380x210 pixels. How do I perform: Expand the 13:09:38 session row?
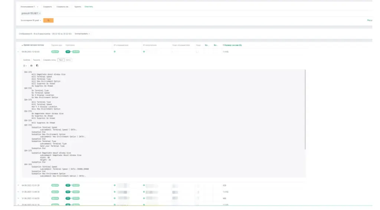[x=18, y=192]
